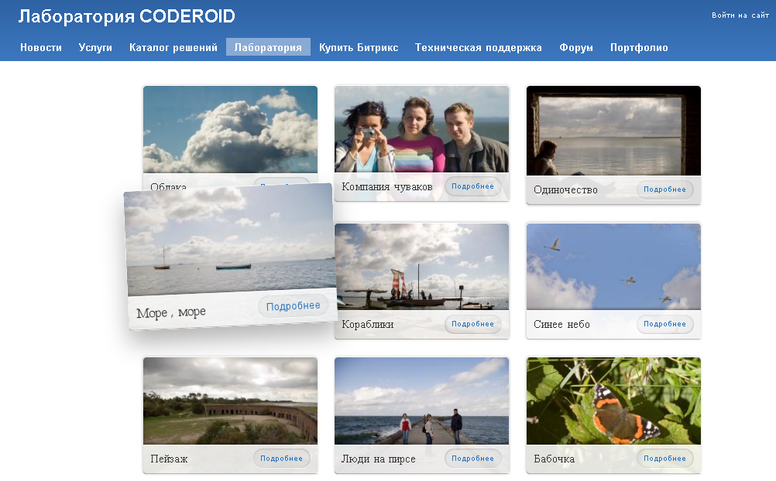Click the Техническая поддержка menu item
The height and width of the screenshot is (481, 776).
479,47
